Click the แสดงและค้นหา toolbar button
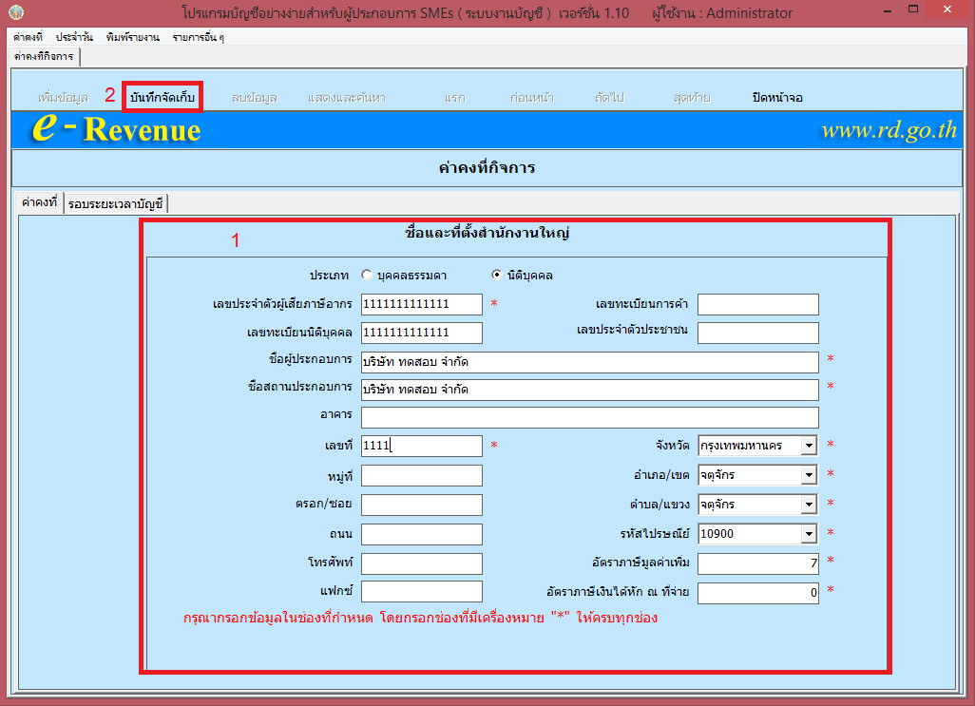 [346, 98]
